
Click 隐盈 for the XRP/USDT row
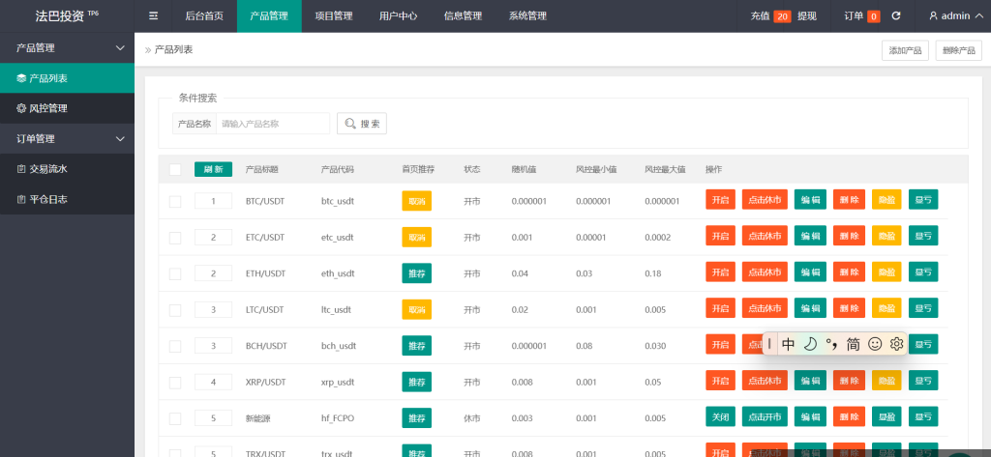point(886,382)
